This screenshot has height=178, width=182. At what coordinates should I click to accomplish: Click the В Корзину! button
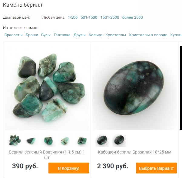point(69,168)
